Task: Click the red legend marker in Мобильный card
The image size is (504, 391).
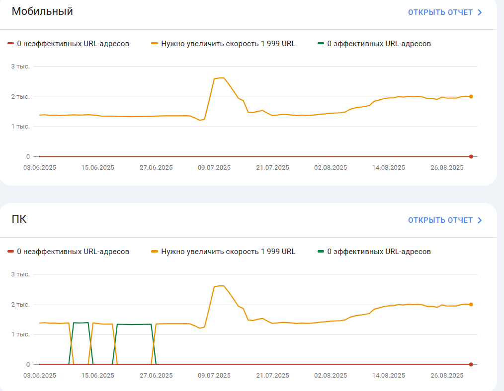Action: 10,43
